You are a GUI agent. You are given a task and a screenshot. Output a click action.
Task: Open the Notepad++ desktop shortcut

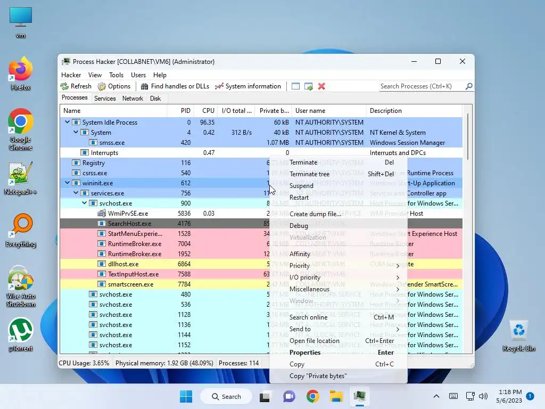[21, 178]
